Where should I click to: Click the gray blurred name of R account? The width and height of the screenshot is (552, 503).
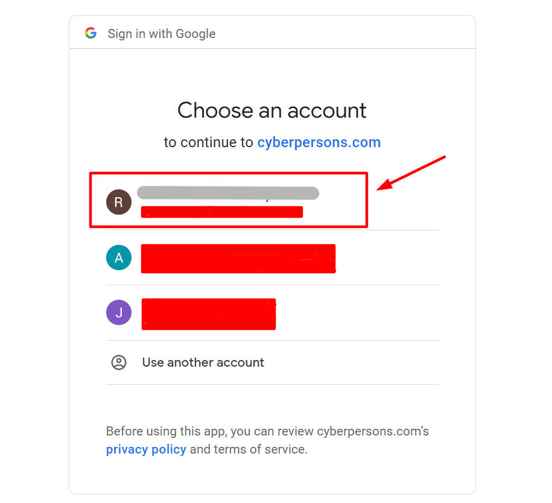[x=228, y=193]
